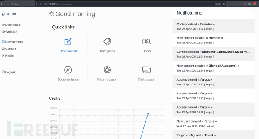This screenshot has height=139, width=259.
Task: Click the round account icon in toolbar
Action: point(250,4)
